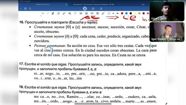The height and width of the screenshot is (105, 186).
Task: Go back with the left chevron
Action: coord(21,8)
